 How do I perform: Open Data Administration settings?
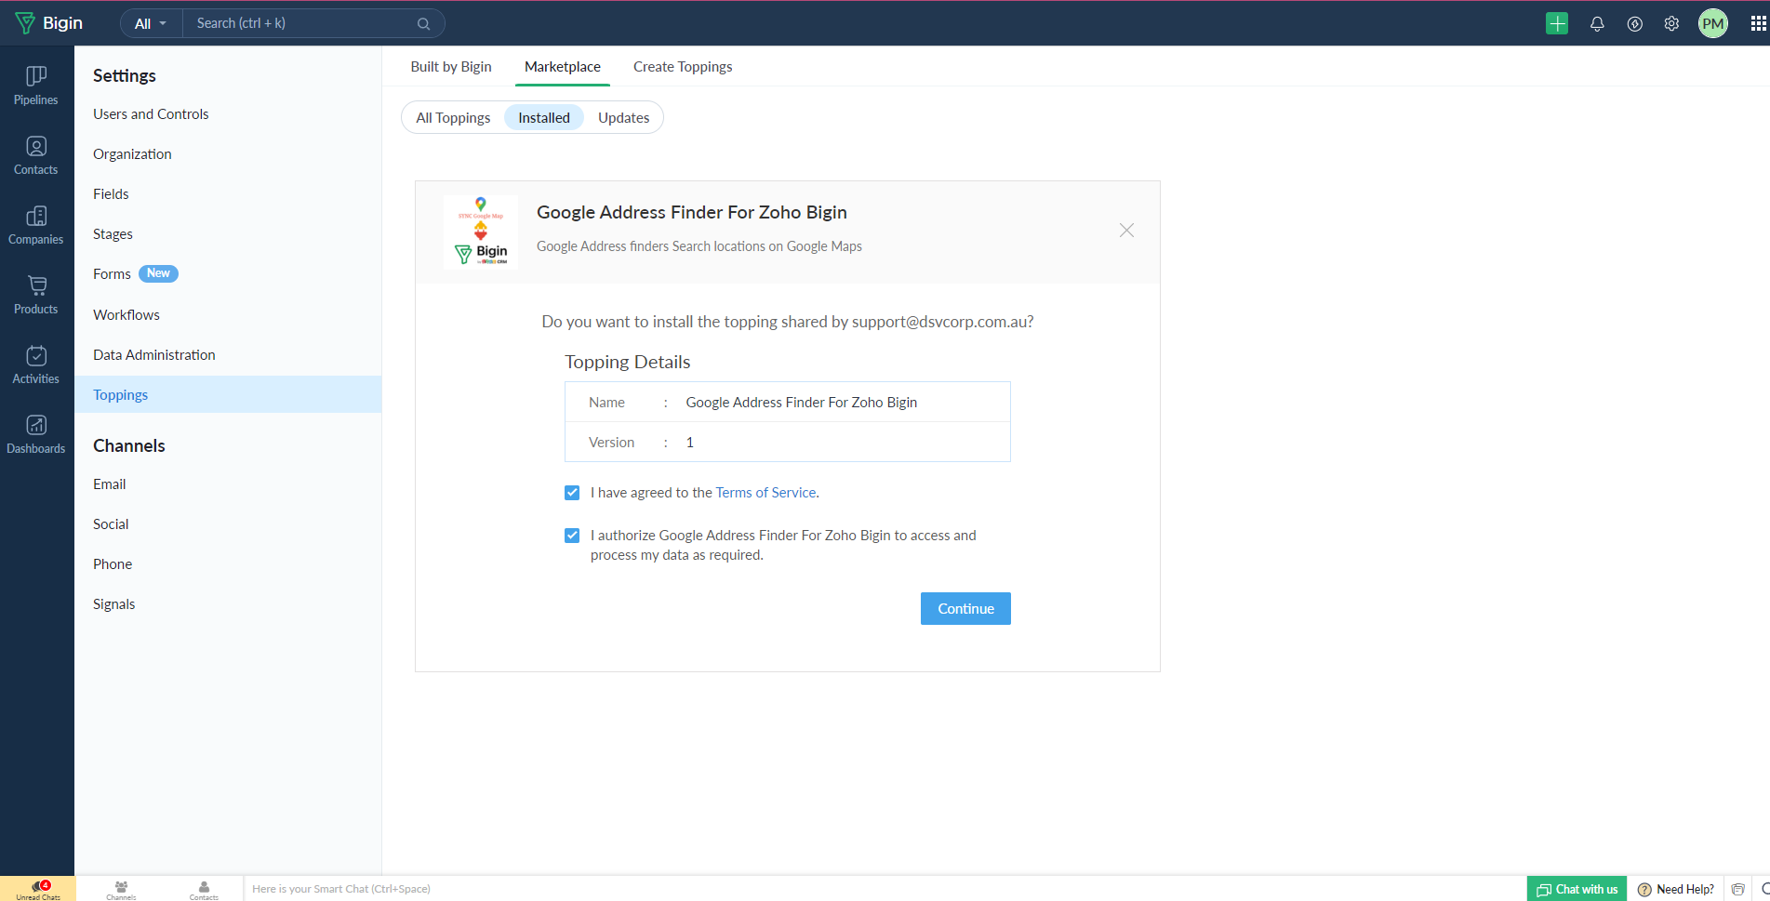pos(154,355)
